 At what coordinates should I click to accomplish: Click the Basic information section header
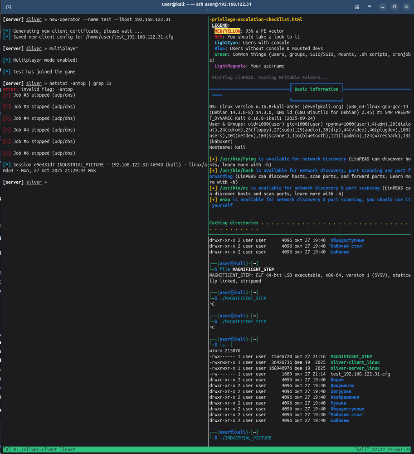(316, 89)
